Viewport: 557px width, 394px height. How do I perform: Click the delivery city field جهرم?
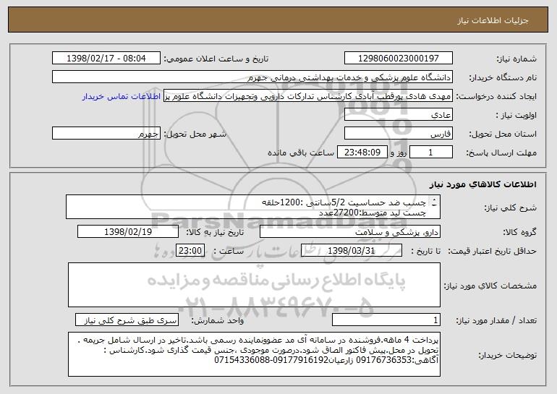(x=106, y=134)
